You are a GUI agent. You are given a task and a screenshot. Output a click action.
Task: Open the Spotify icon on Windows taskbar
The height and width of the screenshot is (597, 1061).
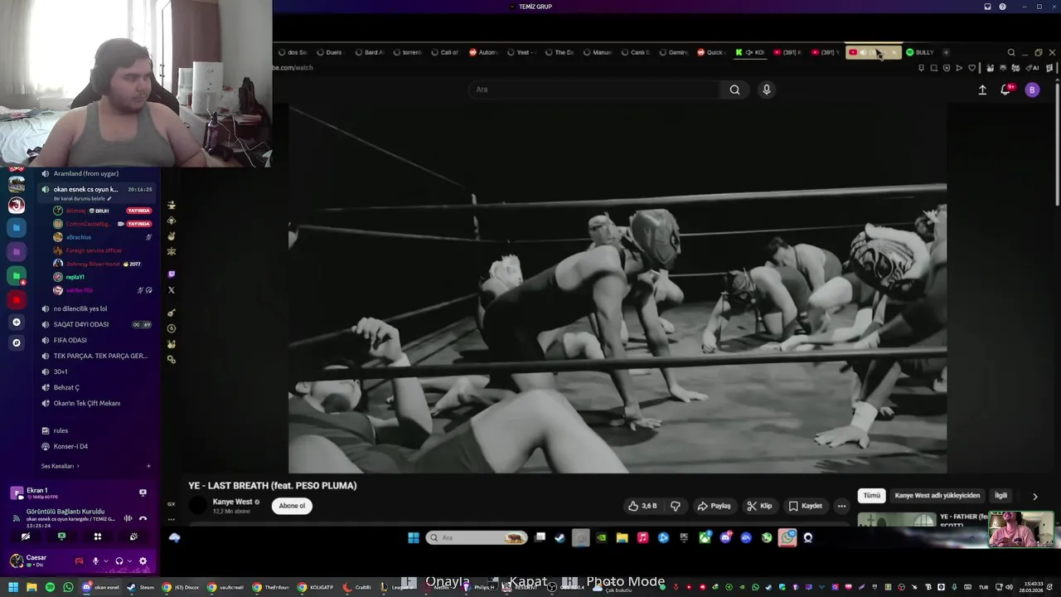click(50, 587)
